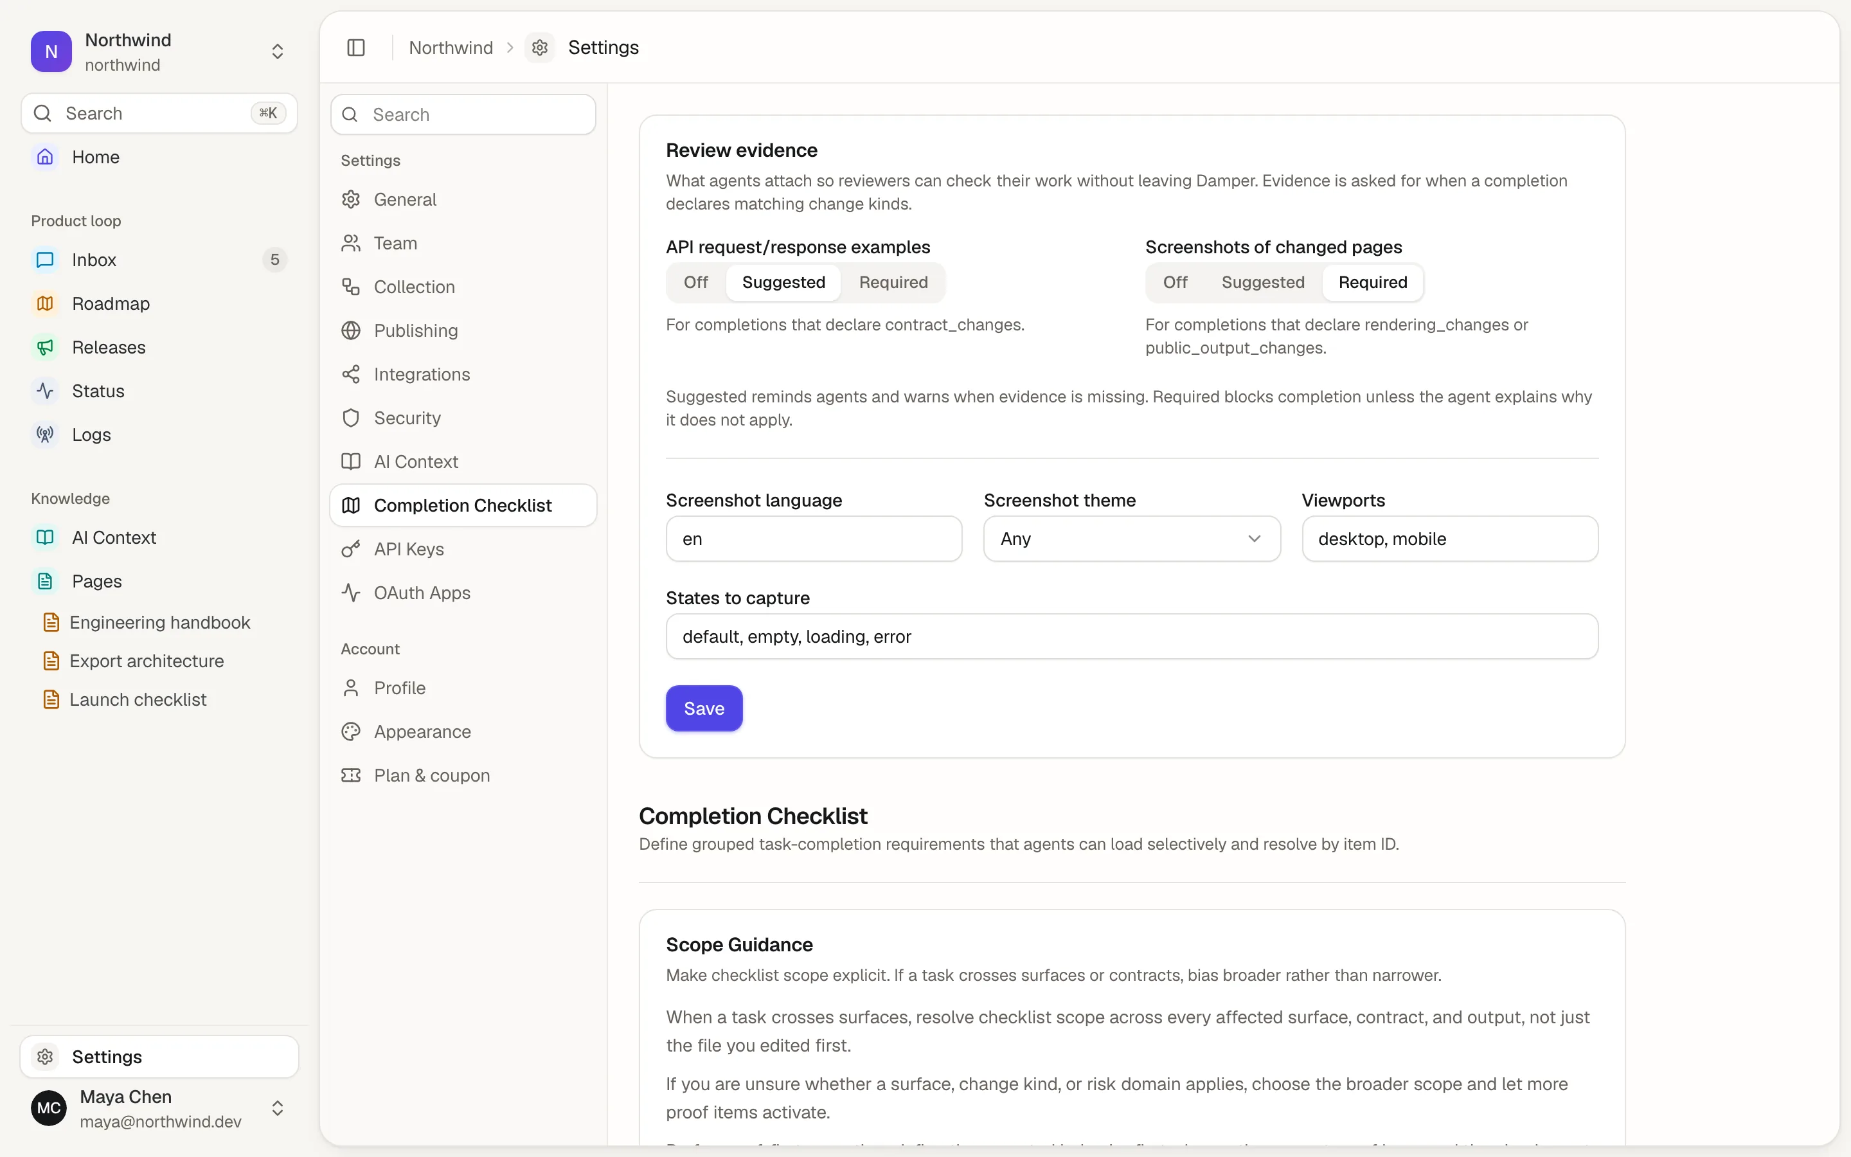Click the Collection icon in settings nav
The height and width of the screenshot is (1157, 1851).
(350, 286)
